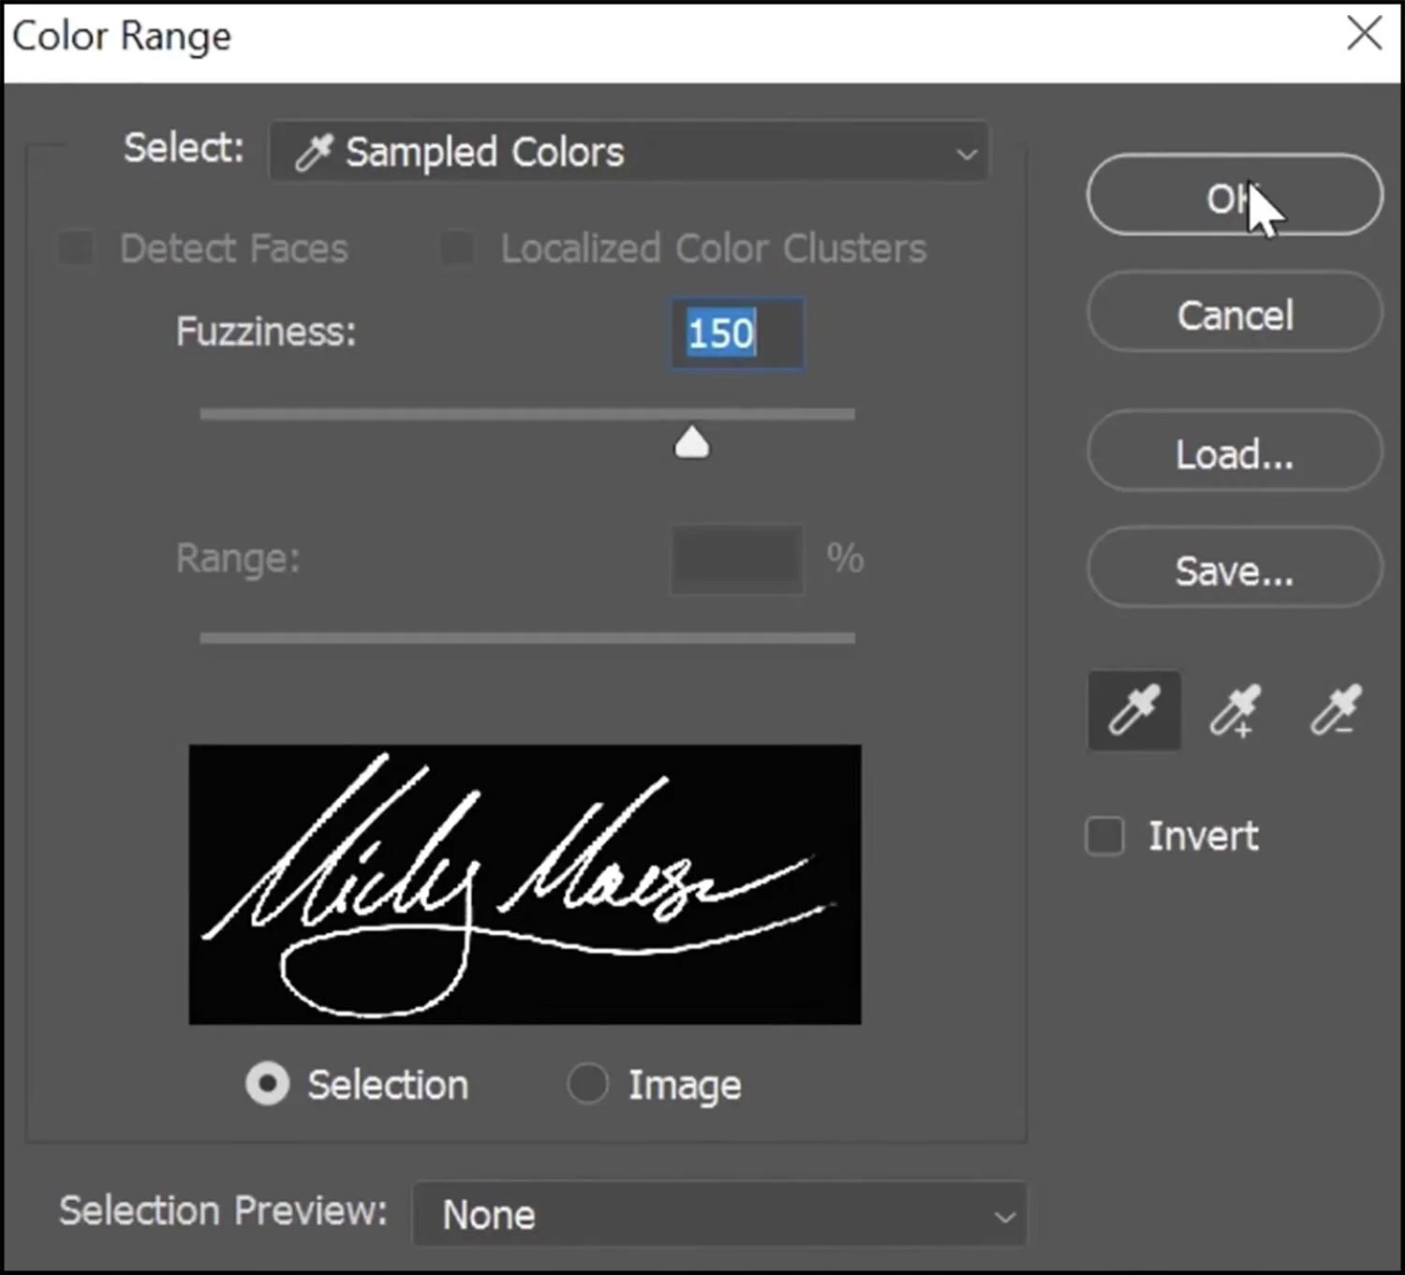This screenshot has width=1405, height=1275.
Task: Enable Localized Color Clusters
Action: 457,248
